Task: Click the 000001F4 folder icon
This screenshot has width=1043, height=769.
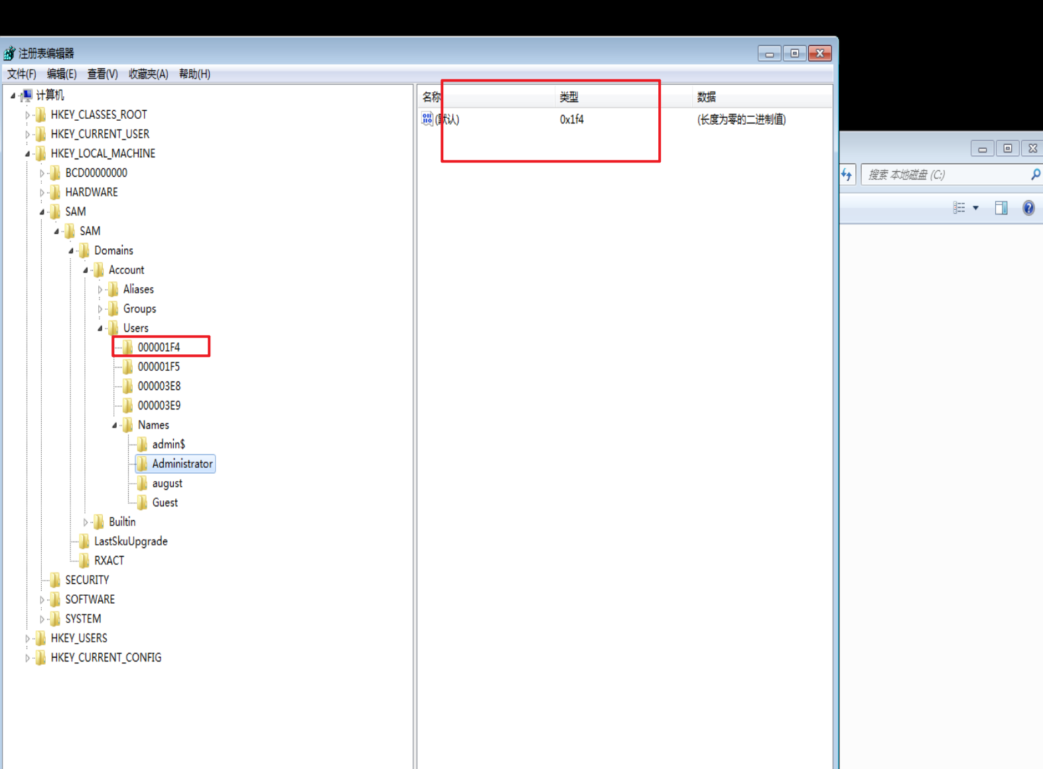Action: tap(129, 347)
